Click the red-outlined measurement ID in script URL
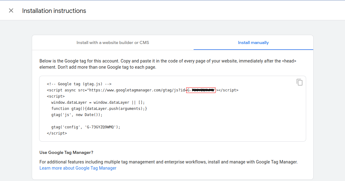 point(201,90)
